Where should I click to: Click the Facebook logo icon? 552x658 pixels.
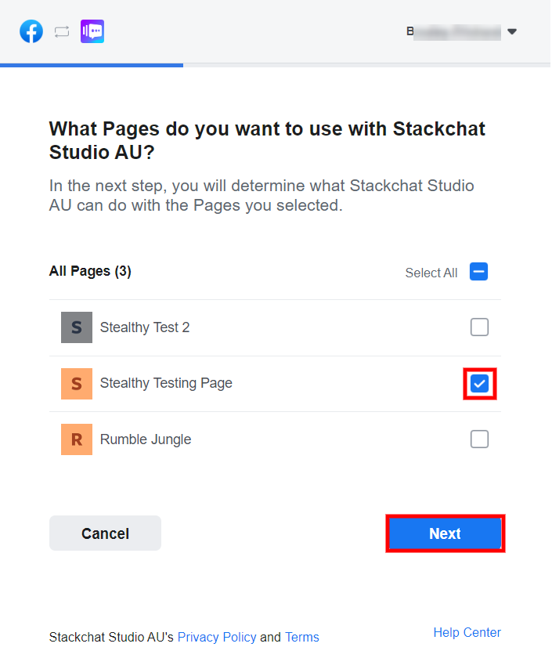(x=31, y=31)
